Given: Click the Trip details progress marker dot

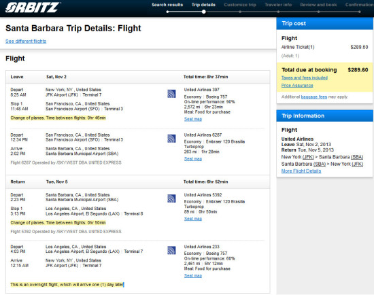Looking at the screenshot, I should pyautogui.click(x=204, y=12).
